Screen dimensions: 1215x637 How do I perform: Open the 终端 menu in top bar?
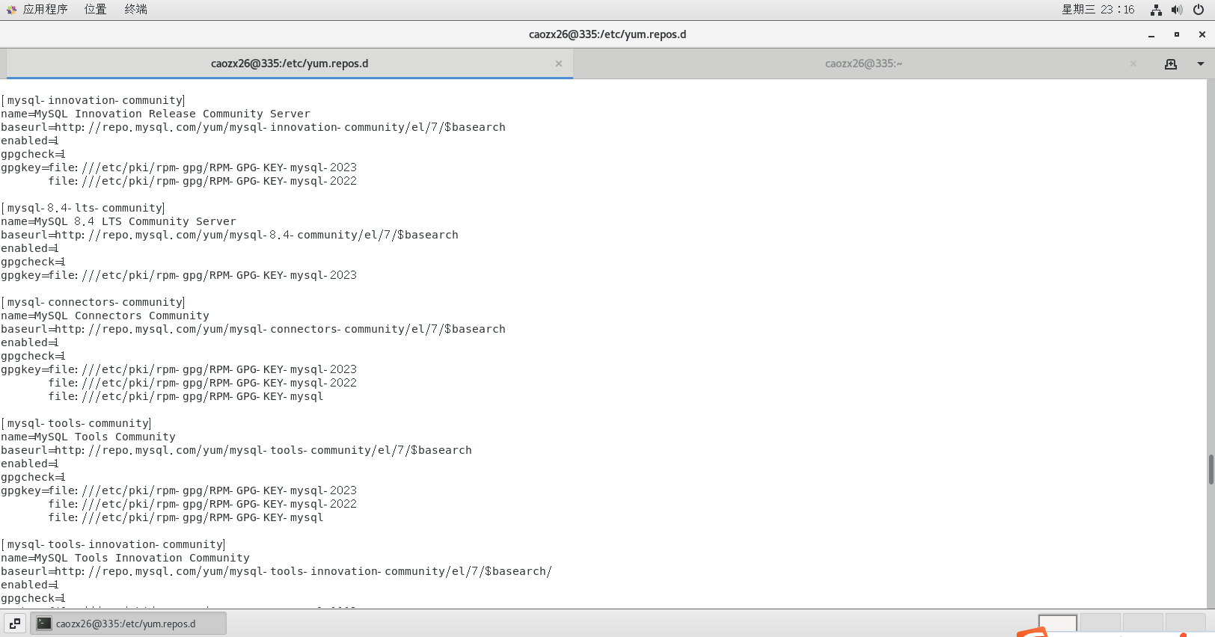click(135, 9)
